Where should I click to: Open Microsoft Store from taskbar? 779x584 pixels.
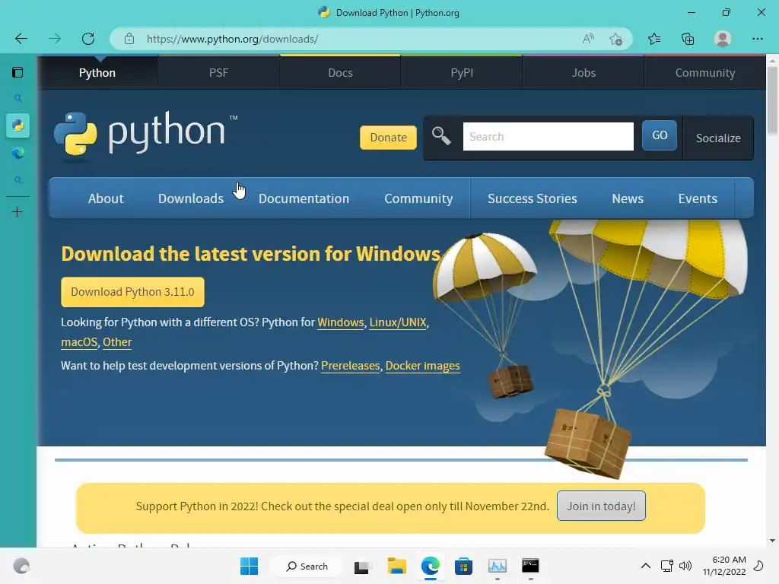(x=463, y=566)
